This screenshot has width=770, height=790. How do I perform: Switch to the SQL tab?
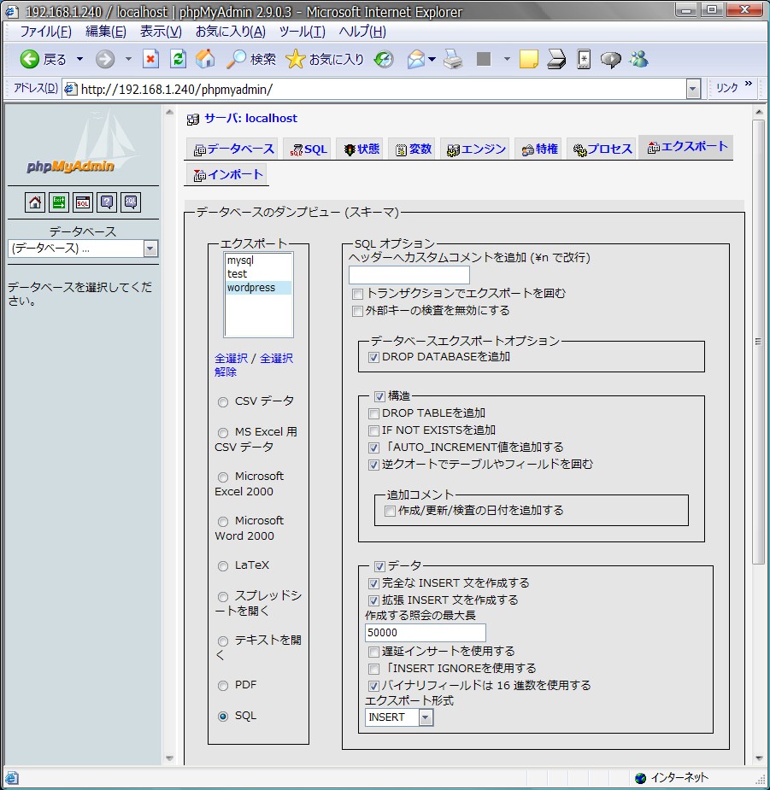309,149
